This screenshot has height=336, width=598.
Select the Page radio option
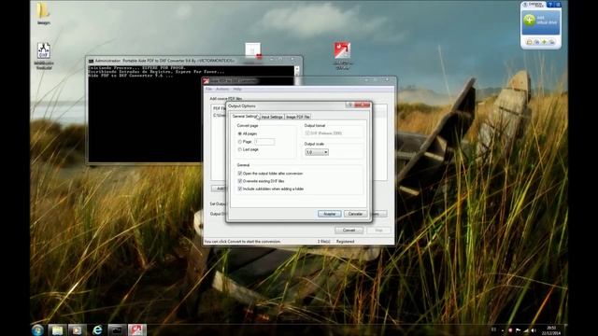(240, 142)
